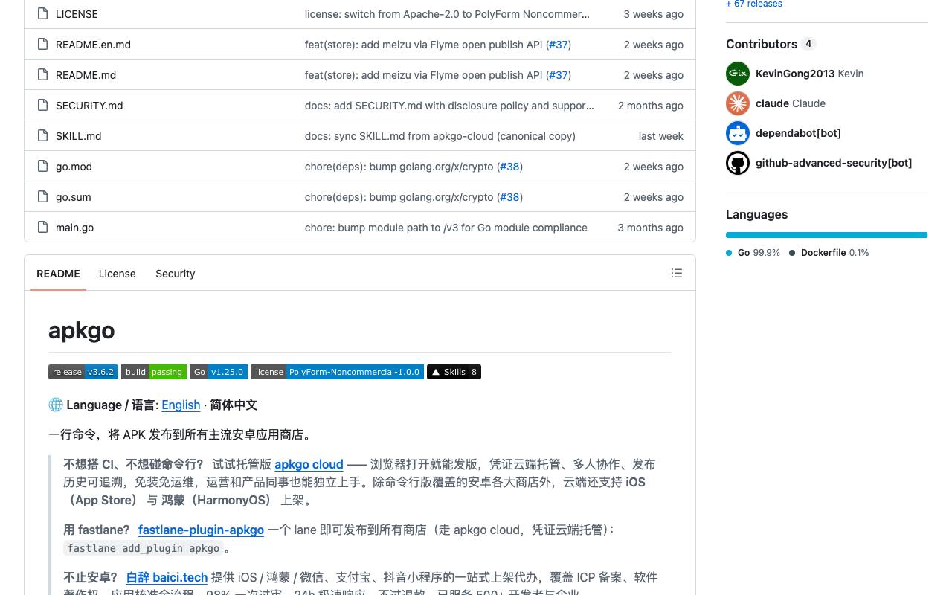This screenshot has height=595, width=952.
Task: Open PR #37 link in README.en.md row
Action: point(559,45)
